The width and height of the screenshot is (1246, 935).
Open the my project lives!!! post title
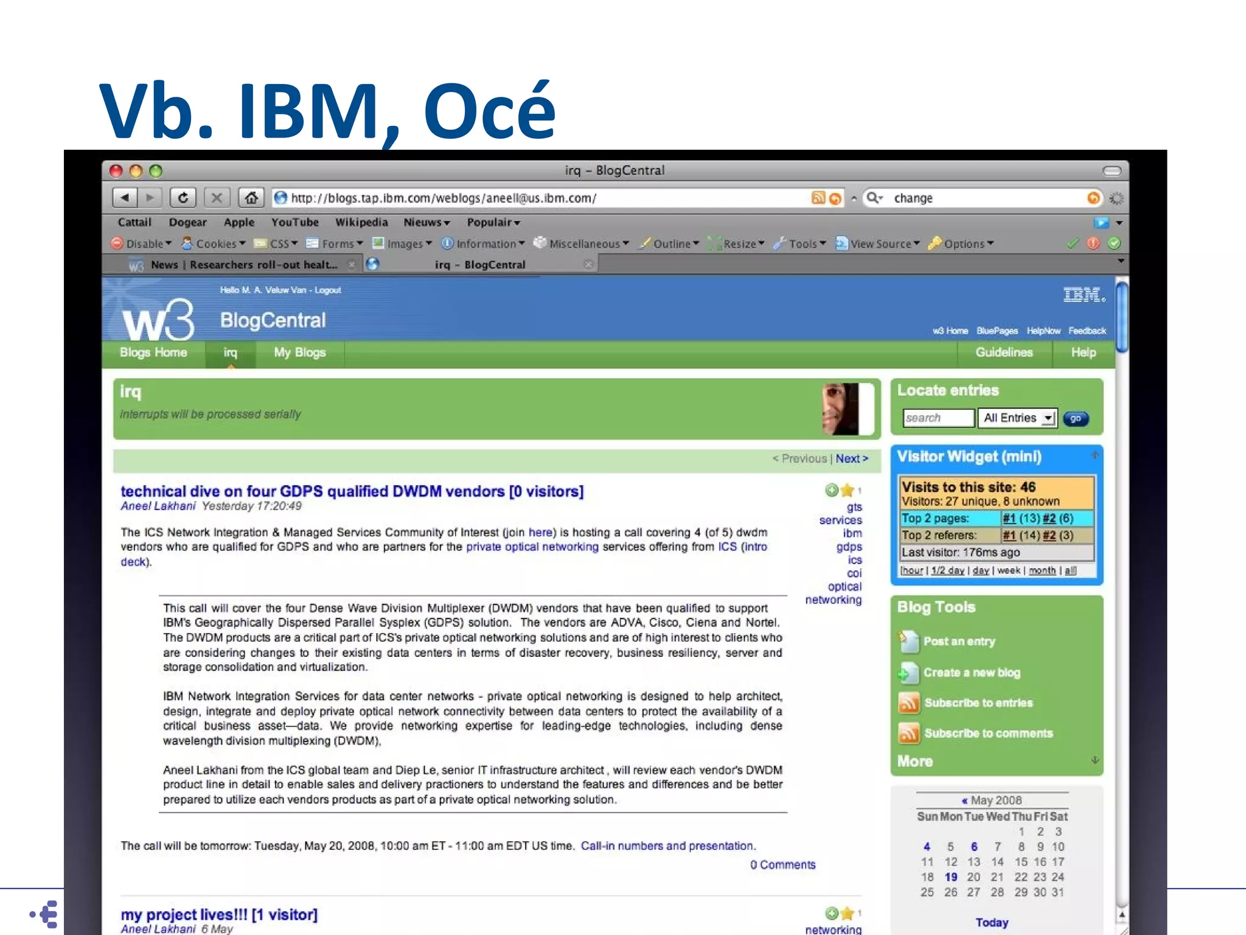tap(219, 914)
